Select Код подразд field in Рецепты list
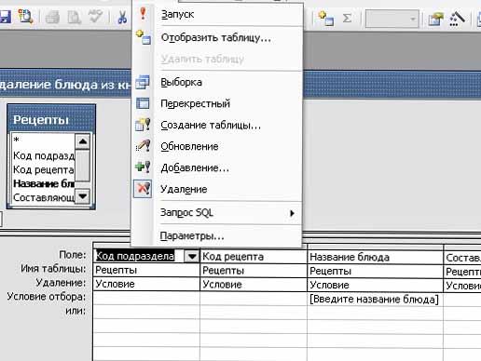This screenshot has height=361, width=481. tap(43, 155)
